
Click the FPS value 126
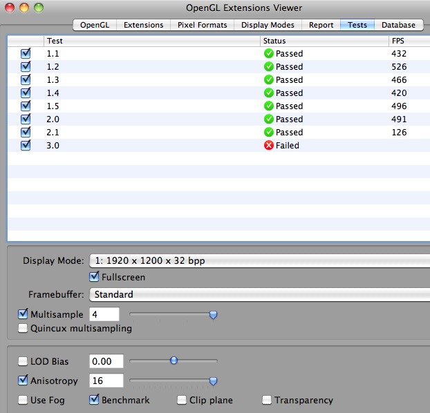(399, 133)
